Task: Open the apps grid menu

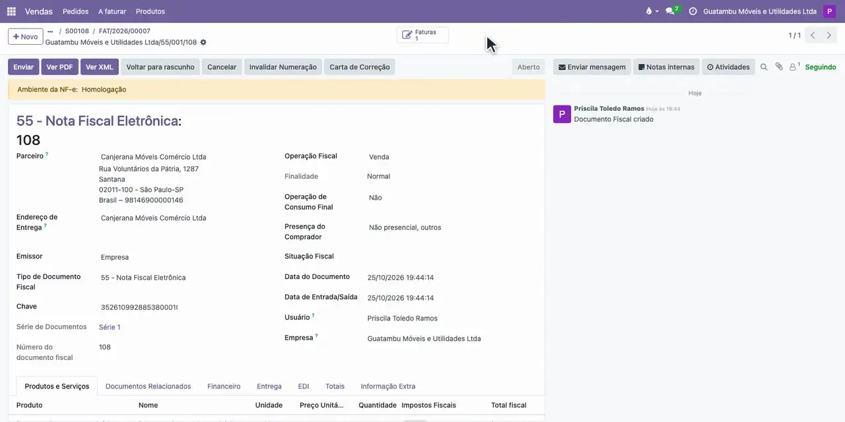Action: (x=11, y=11)
